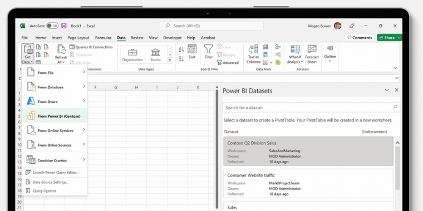Open the Acrobat tab
This screenshot has width=423, height=211.
click(208, 38)
